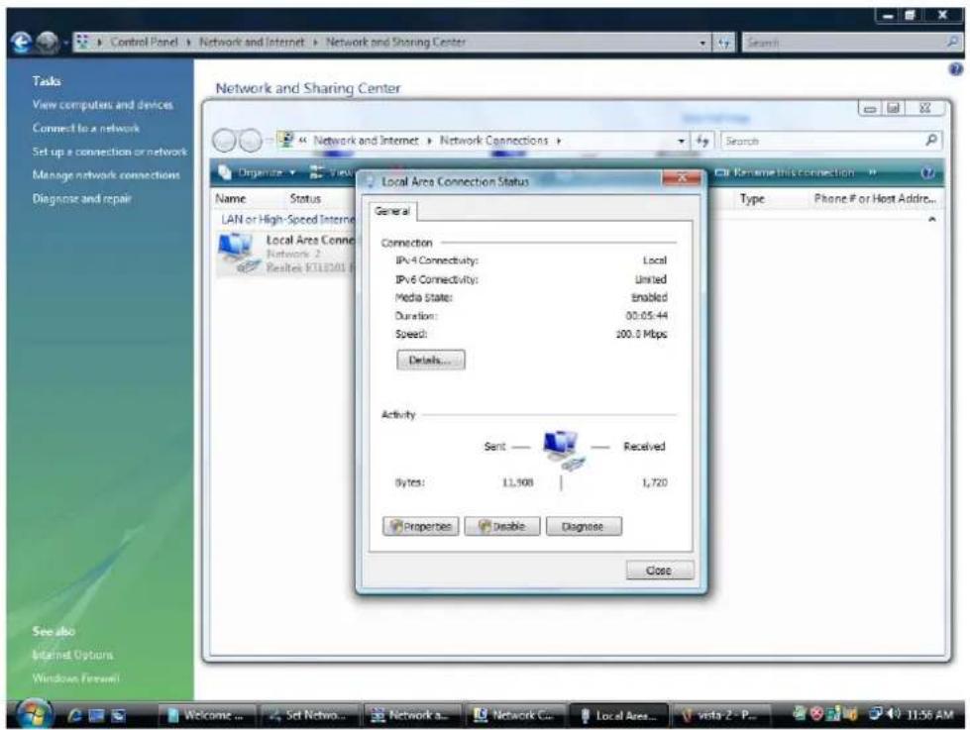The image size is (970, 730).
Task: Click the search magnifier in Control Panel window
Action: click(x=952, y=42)
